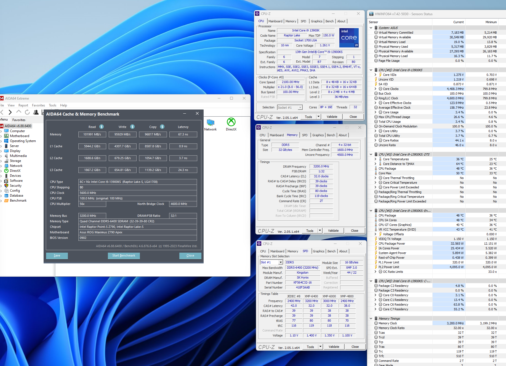Open the DirectX icon in AIDA64 main pane

(231, 124)
